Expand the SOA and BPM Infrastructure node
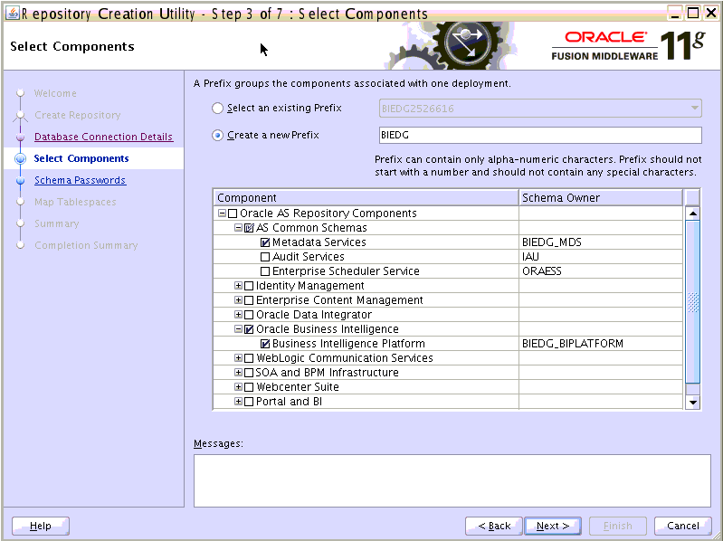The width and height of the screenshot is (723, 541). (238, 373)
